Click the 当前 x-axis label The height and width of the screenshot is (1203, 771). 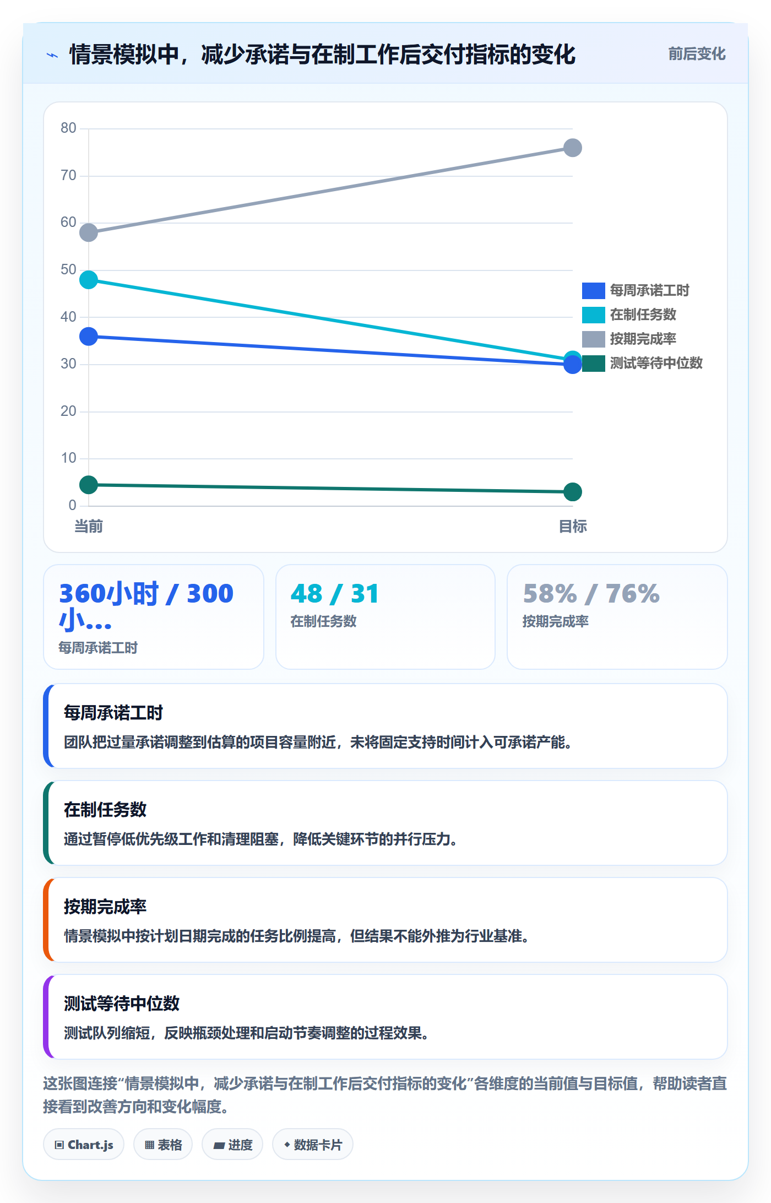coord(89,527)
